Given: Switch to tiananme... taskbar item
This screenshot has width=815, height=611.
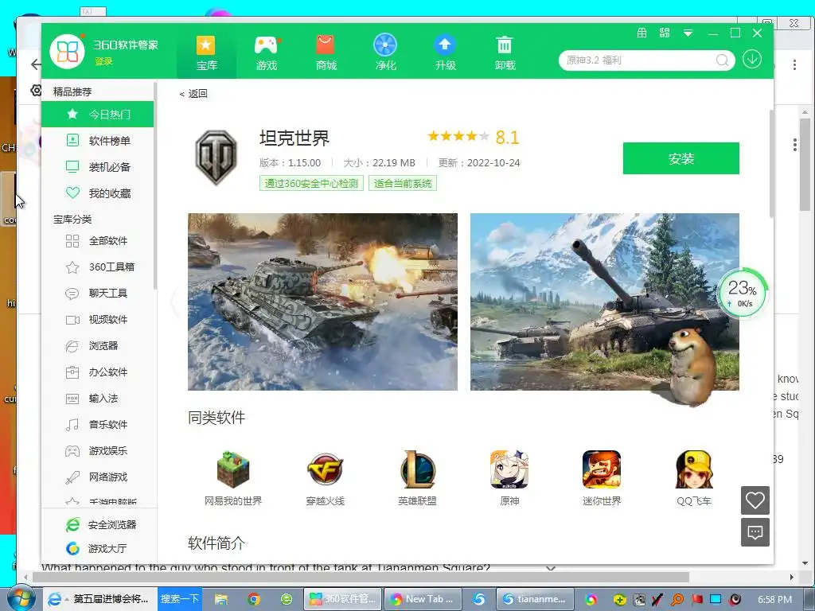Looking at the screenshot, I should click(x=536, y=599).
